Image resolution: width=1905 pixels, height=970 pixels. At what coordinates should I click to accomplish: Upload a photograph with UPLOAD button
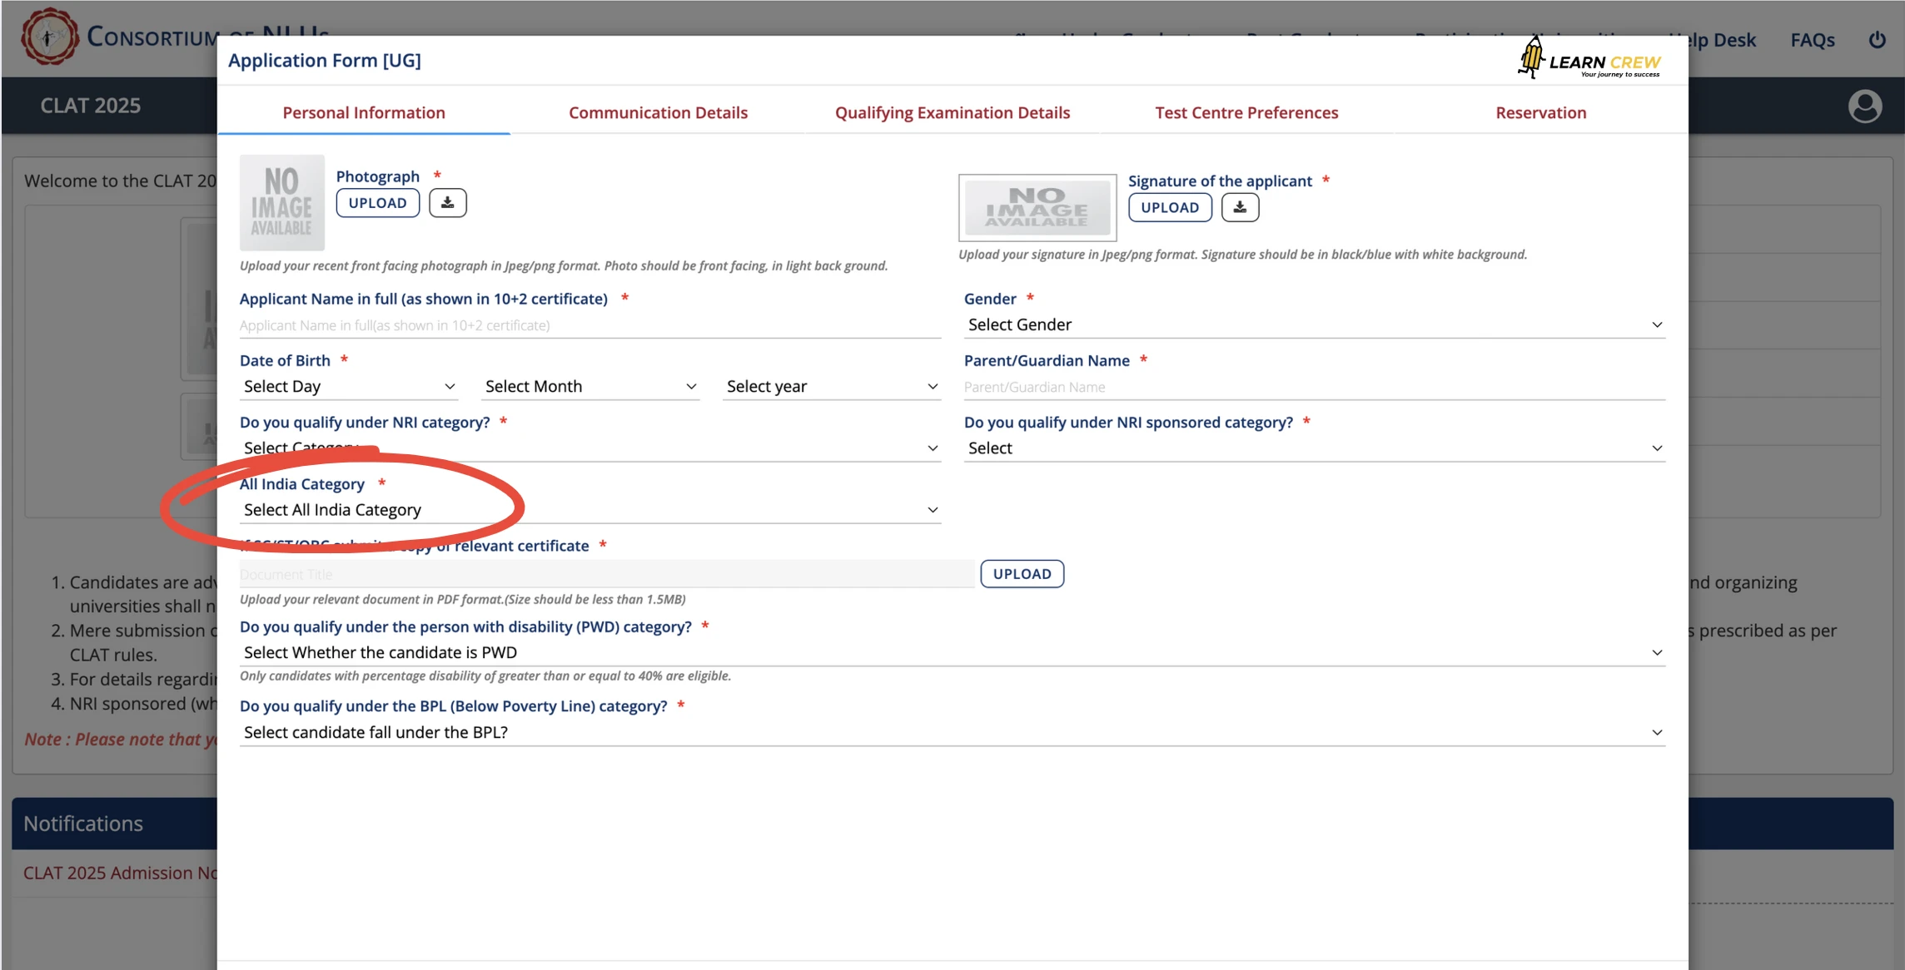[x=377, y=202]
